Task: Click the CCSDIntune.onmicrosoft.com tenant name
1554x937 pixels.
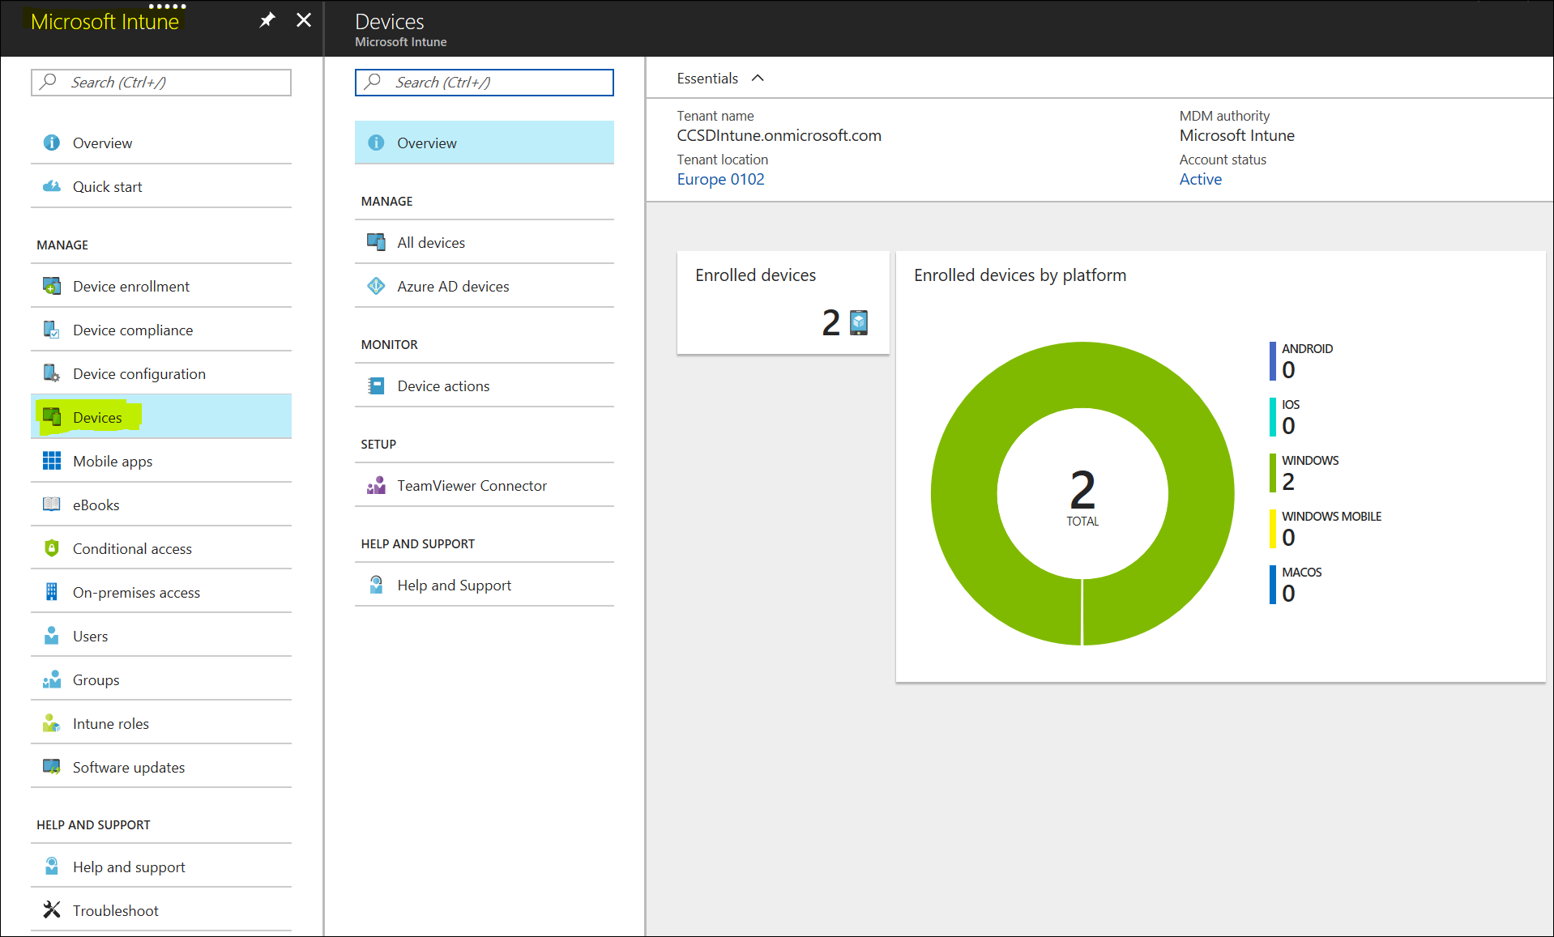Action: click(x=779, y=135)
